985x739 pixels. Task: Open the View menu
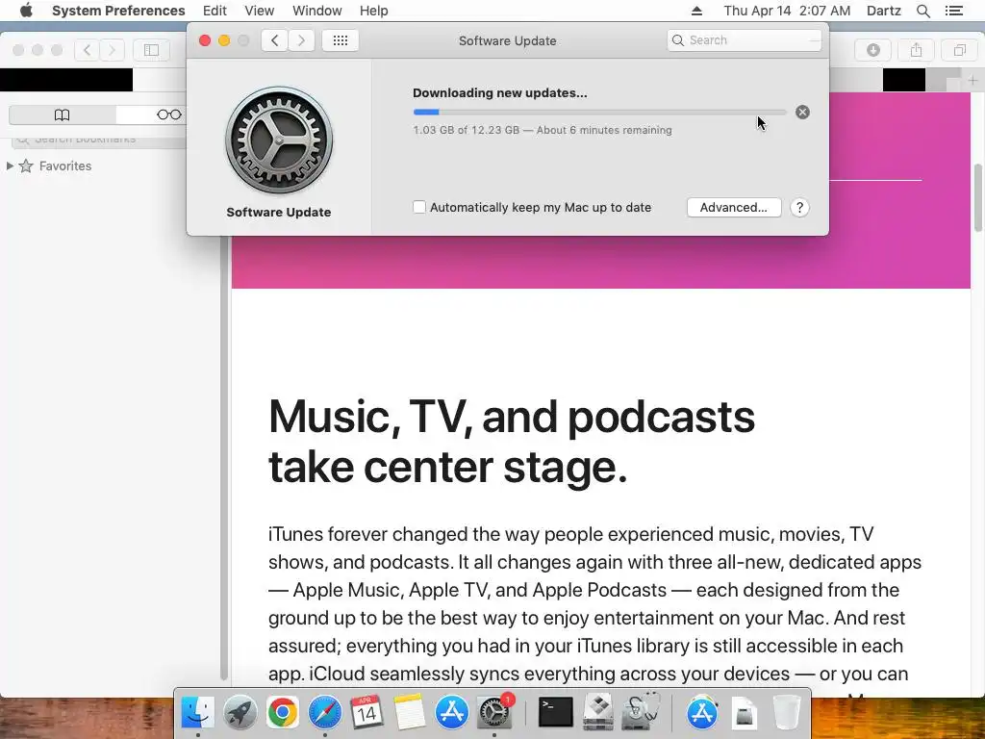coord(260,11)
